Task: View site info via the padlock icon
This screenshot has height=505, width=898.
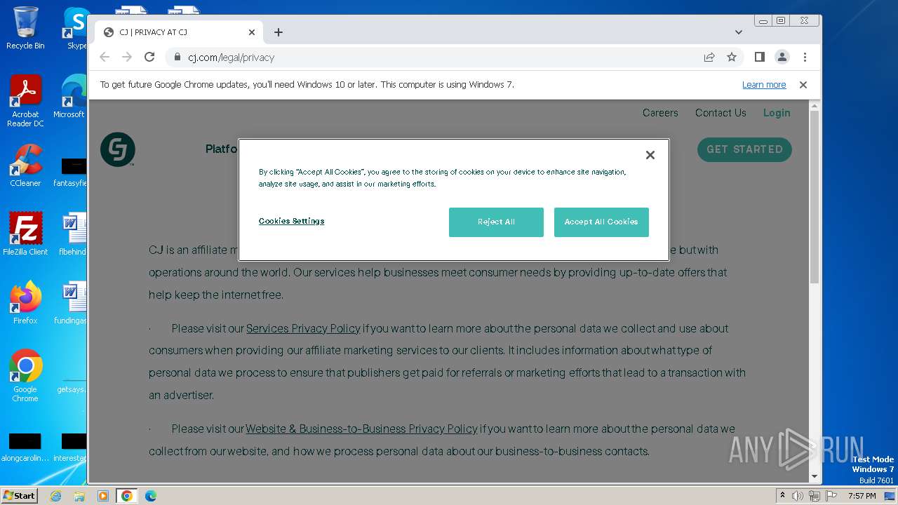Action: click(177, 58)
